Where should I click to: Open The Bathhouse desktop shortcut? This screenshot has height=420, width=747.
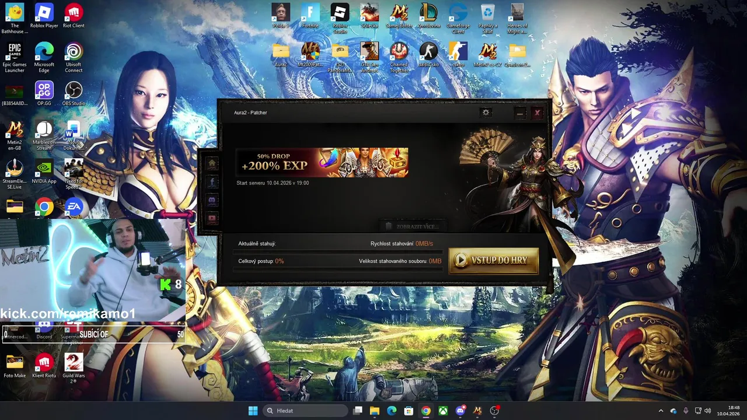(15, 19)
